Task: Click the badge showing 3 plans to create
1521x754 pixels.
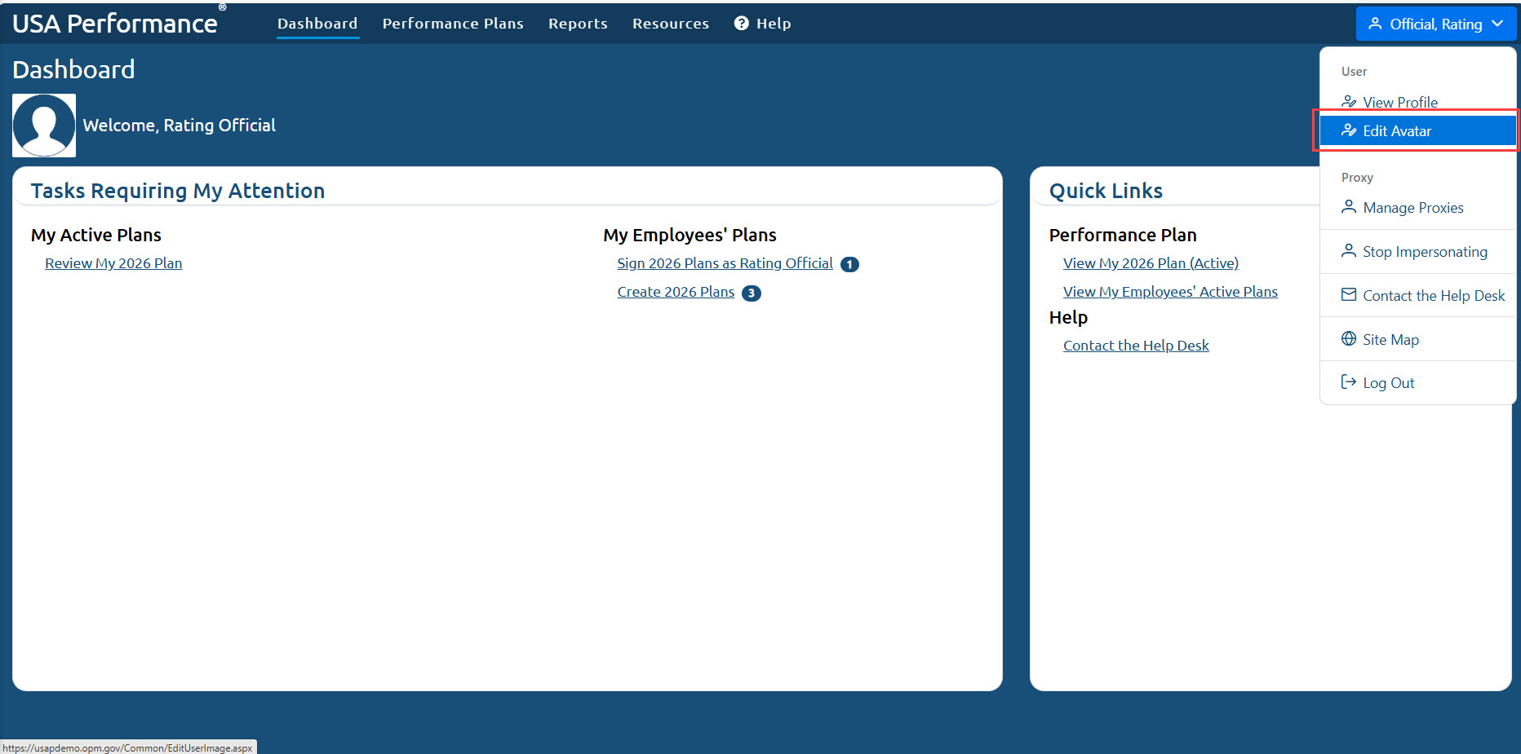Action: pyautogui.click(x=752, y=293)
